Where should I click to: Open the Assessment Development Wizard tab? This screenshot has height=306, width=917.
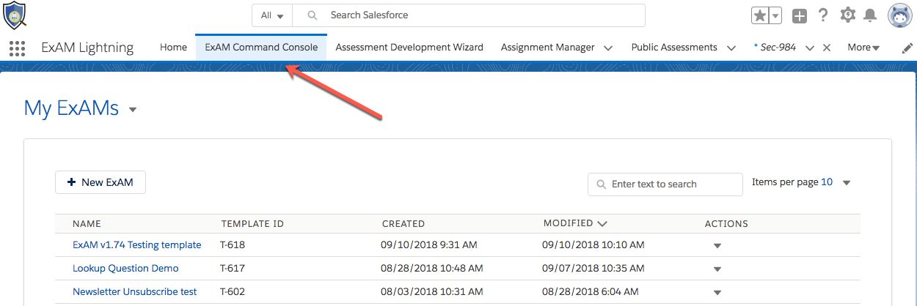coord(409,48)
